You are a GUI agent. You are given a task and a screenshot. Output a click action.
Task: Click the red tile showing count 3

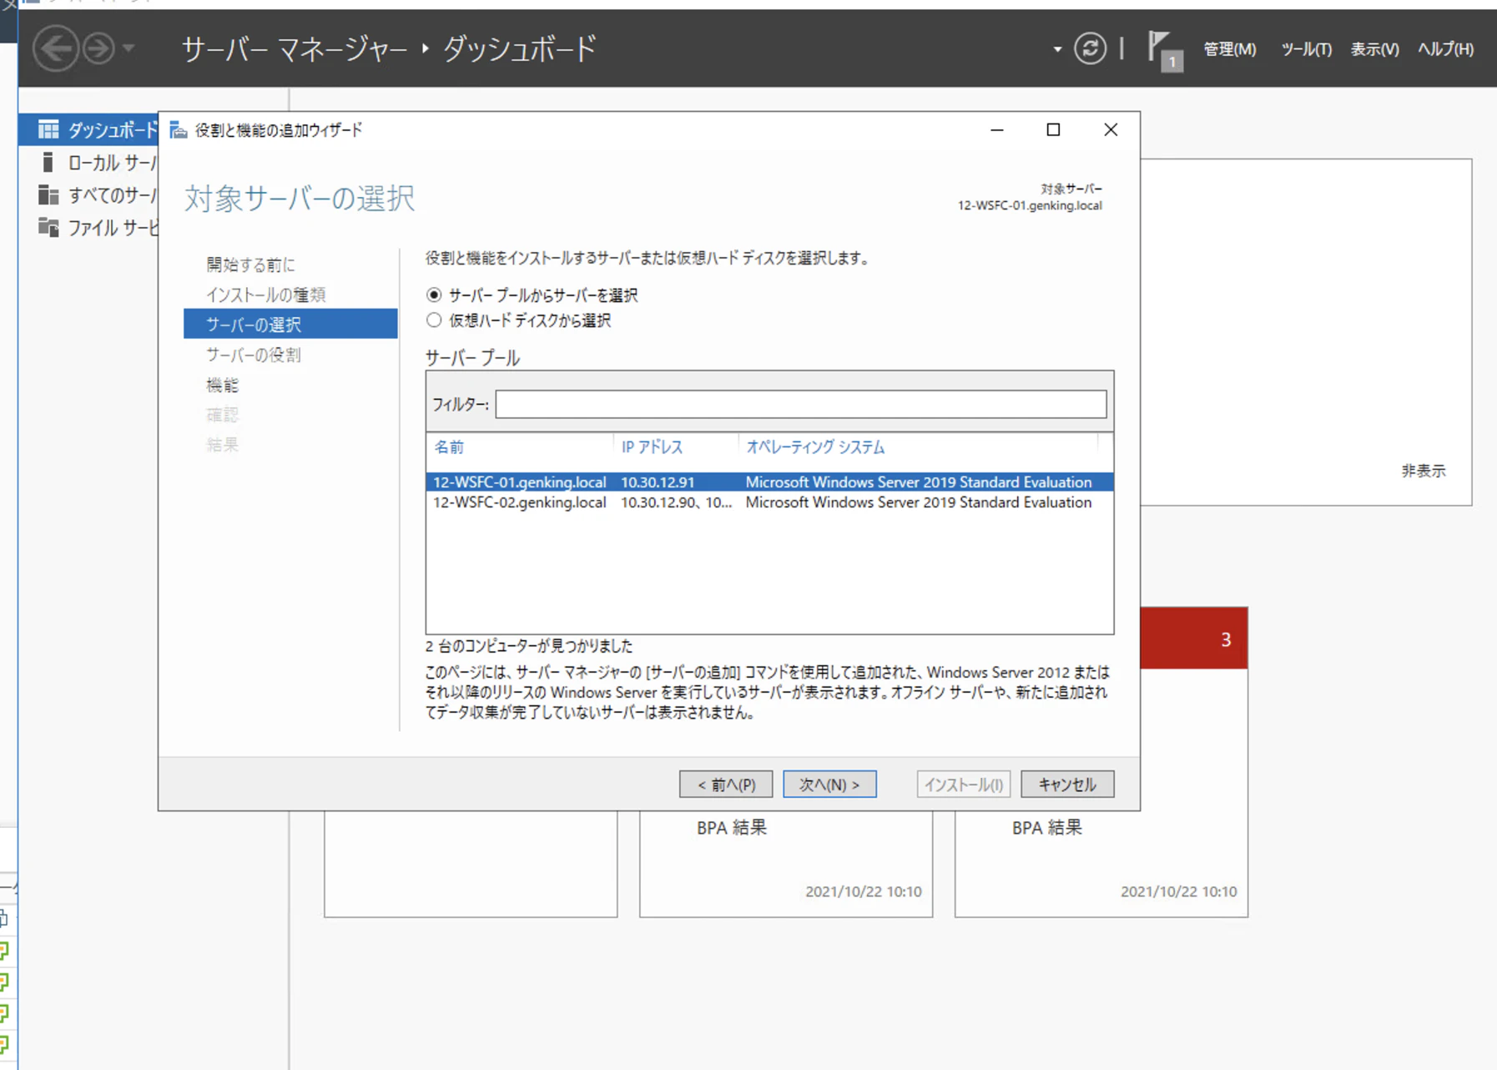(1194, 638)
